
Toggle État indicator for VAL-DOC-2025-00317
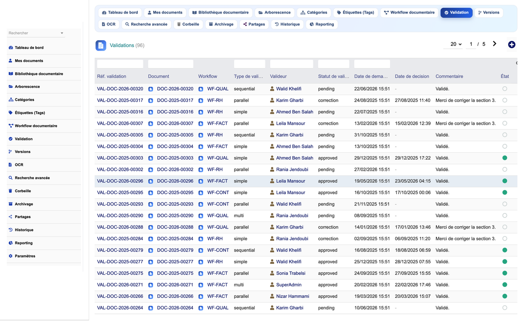tap(505, 100)
